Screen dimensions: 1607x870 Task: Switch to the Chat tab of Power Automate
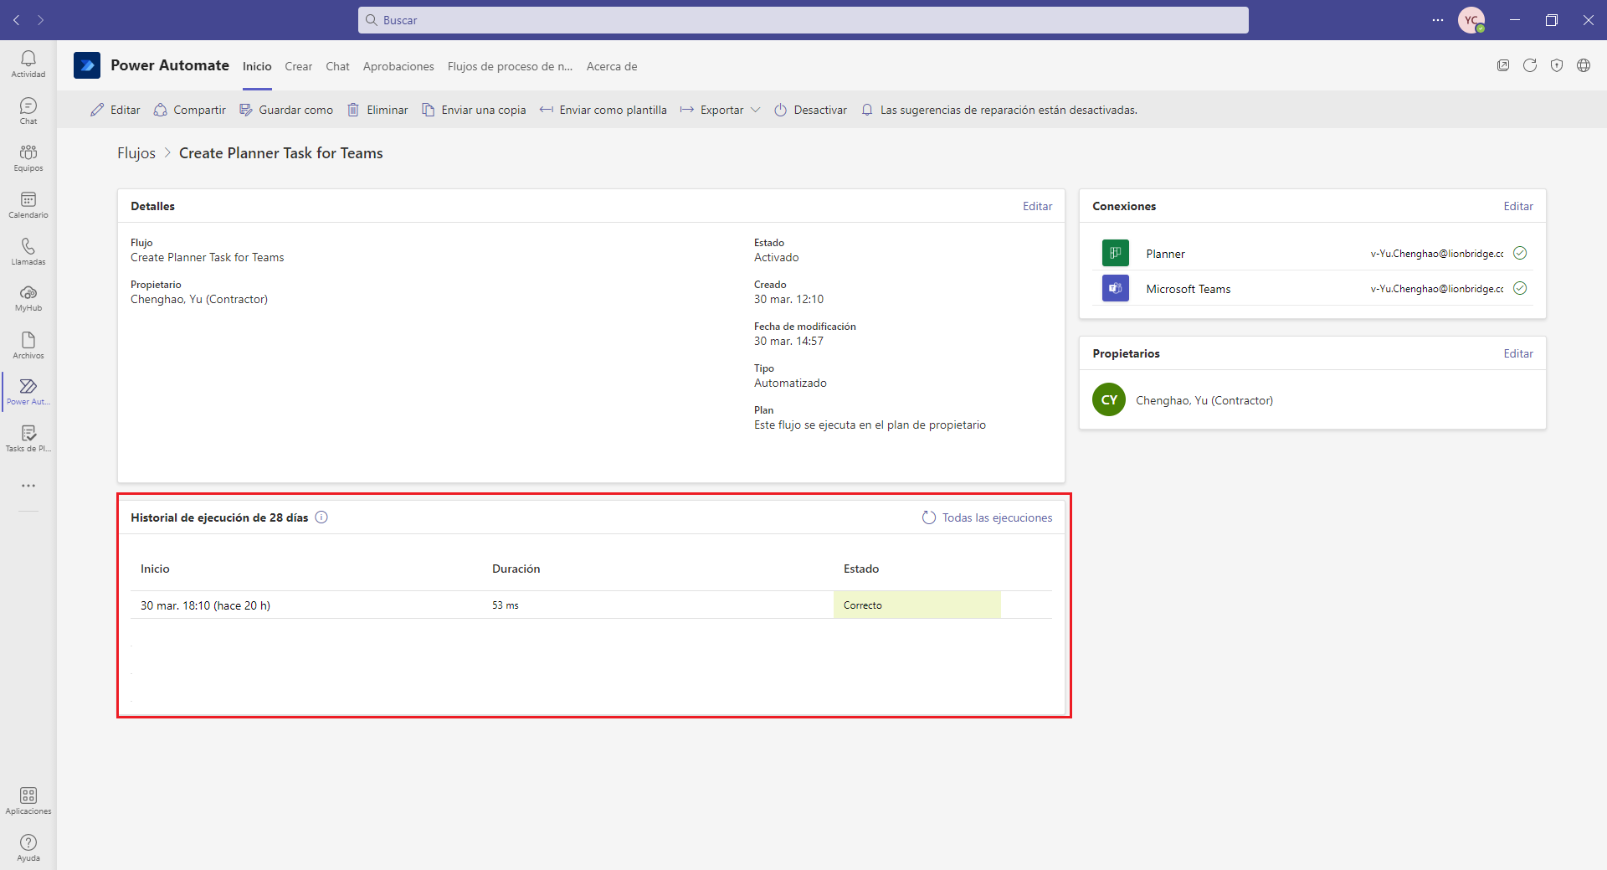coord(337,66)
